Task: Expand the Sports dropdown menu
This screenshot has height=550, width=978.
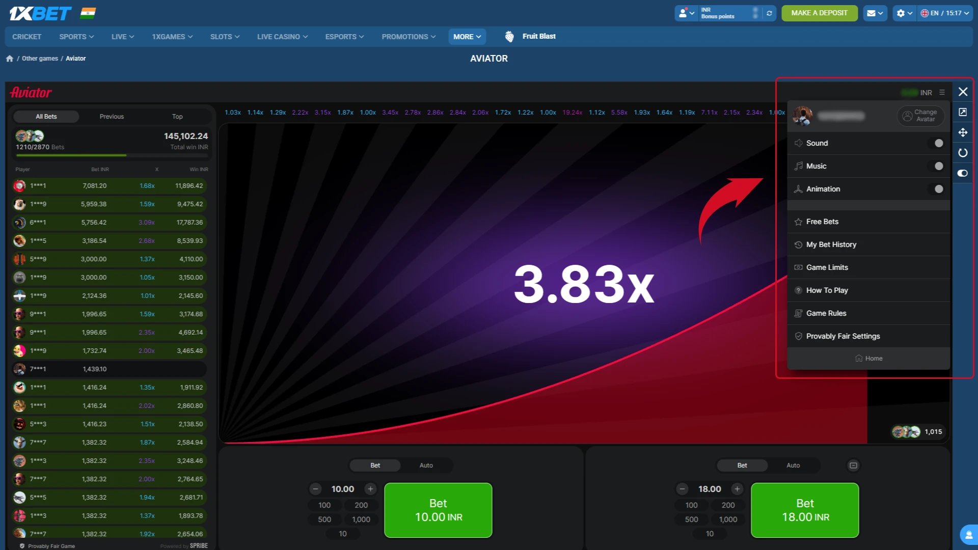Action: (x=76, y=37)
